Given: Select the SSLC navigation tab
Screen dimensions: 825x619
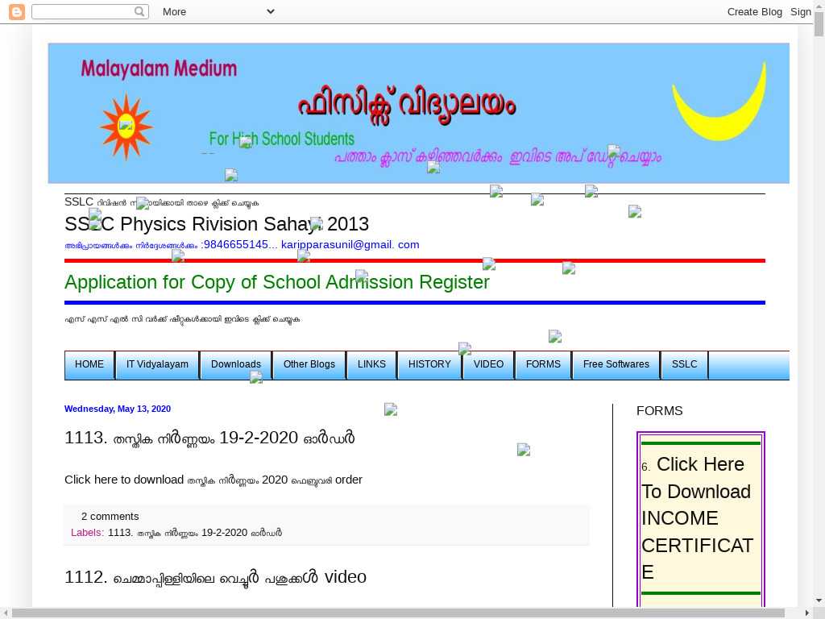Looking at the screenshot, I should [684, 364].
